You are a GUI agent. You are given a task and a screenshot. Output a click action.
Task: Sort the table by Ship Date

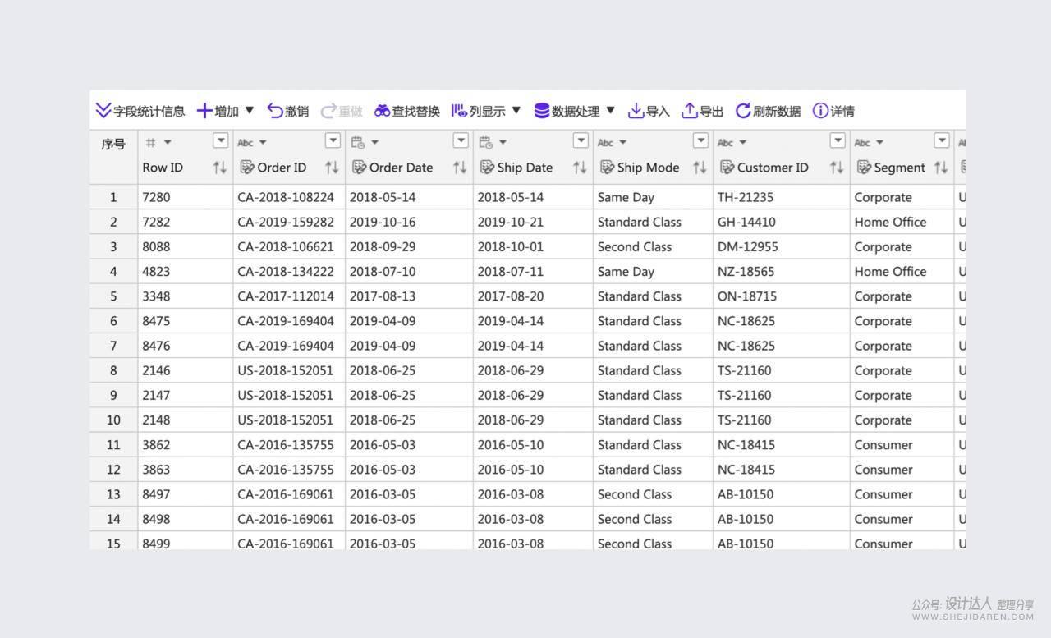(580, 168)
